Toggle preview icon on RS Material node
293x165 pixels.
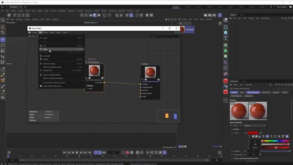point(90,78)
